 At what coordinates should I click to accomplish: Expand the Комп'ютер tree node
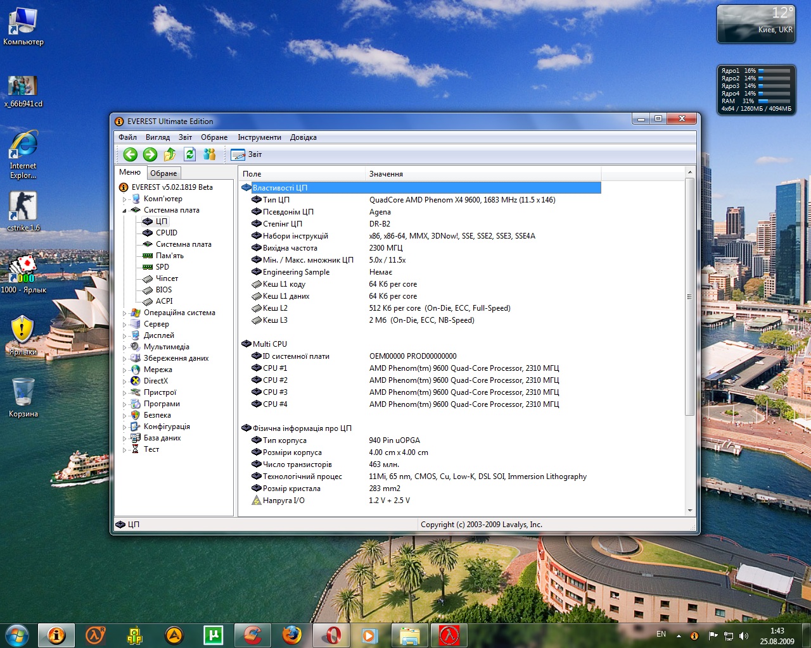click(x=124, y=199)
